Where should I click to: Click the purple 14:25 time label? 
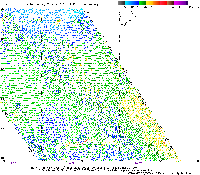(x=12, y=163)
